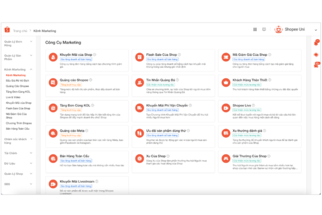Select Kênh Marketing submenu item in sidebar

tap(16, 75)
